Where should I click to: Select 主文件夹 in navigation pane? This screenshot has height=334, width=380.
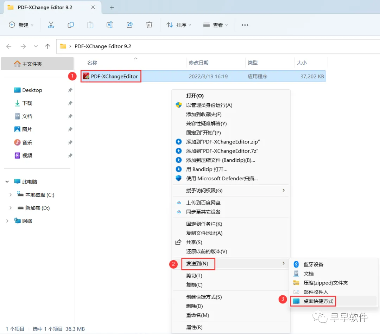tap(37, 64)
